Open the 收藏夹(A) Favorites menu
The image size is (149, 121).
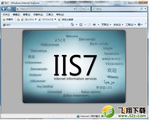[38, 14]
